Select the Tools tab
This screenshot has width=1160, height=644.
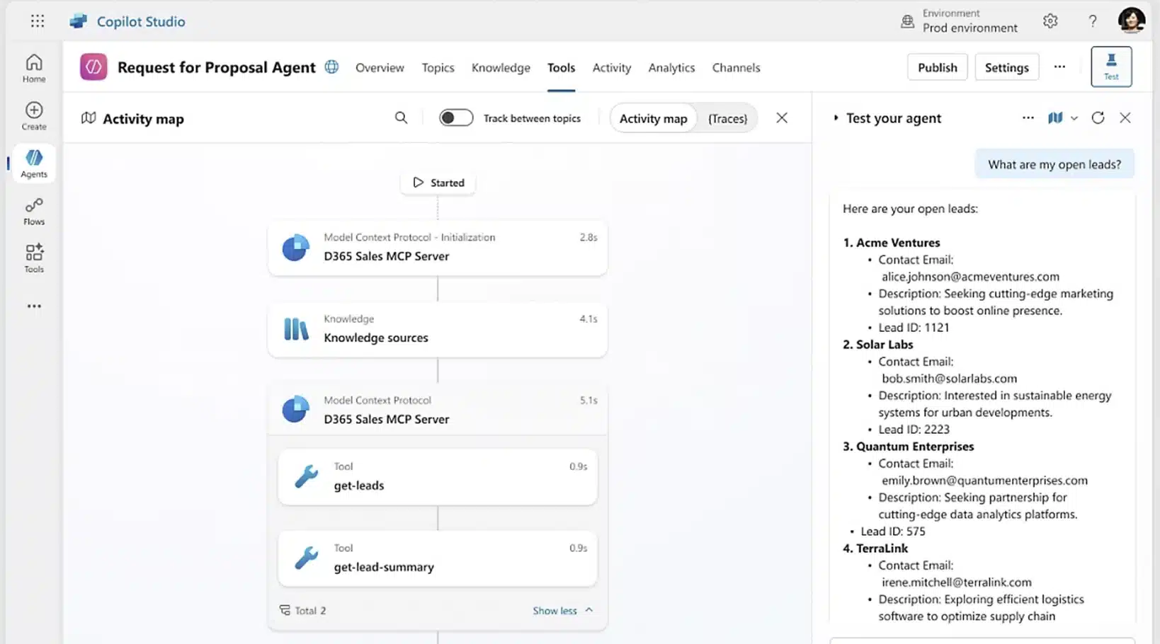point(561,67)
